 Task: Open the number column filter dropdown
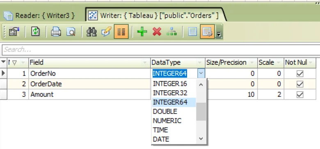click(x=23, y=62)
